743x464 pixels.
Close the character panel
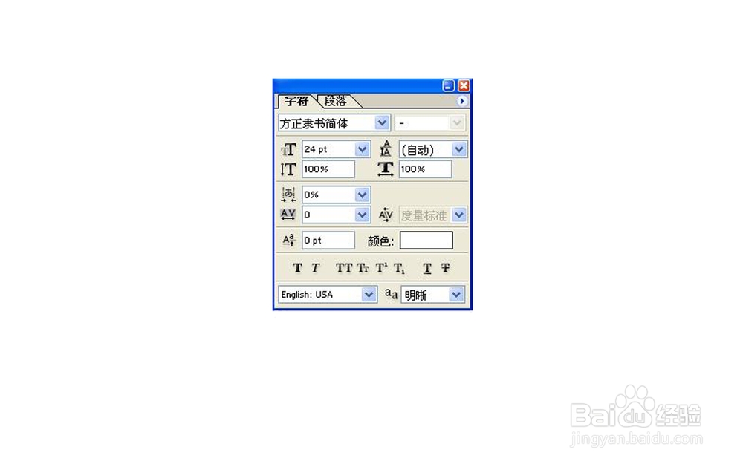(464, 85)
